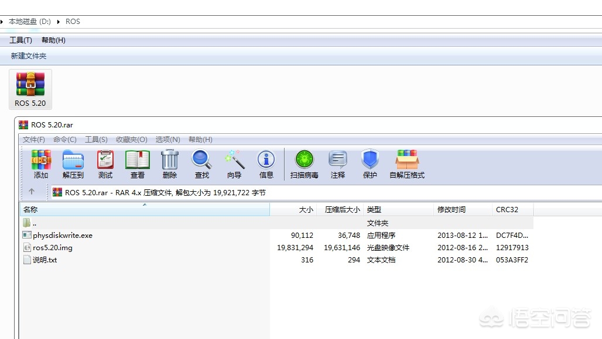Select the physdiskwrite.exe file name
The height and width of the screenshot is (339, 602).
63,236
